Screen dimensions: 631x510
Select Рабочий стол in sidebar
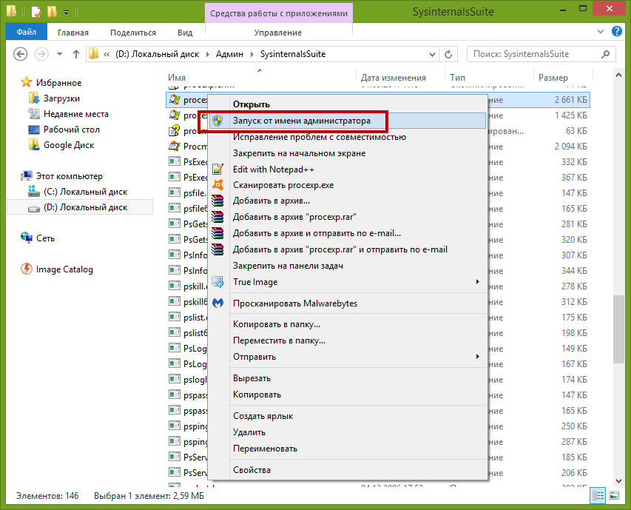(71, 130)
